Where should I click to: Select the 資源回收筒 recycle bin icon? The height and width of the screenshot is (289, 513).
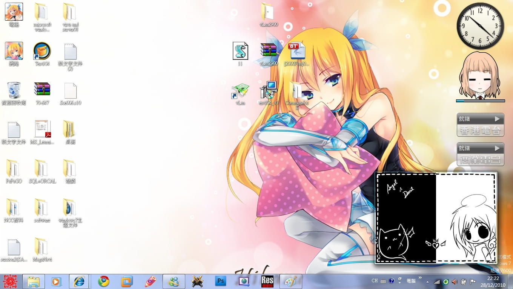(x=14, y=90)
